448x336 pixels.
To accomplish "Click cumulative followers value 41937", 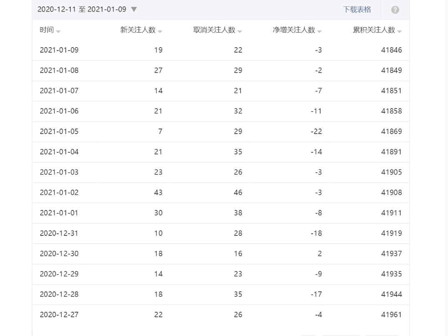I will pos(391,254).
